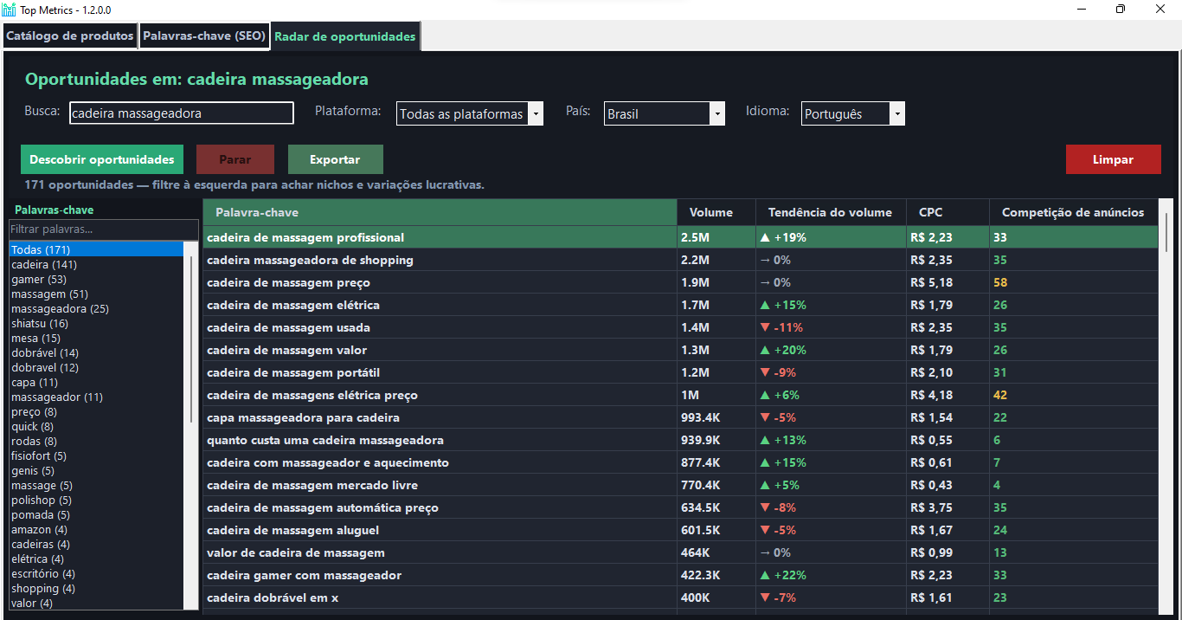Sort by the Volume column header
This screenshot has height=620, width=1182.
pyautogui.click(x=716, y=212)
